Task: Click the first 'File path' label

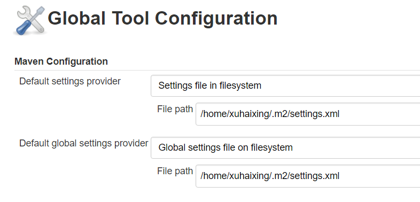Action: (175, 109)
